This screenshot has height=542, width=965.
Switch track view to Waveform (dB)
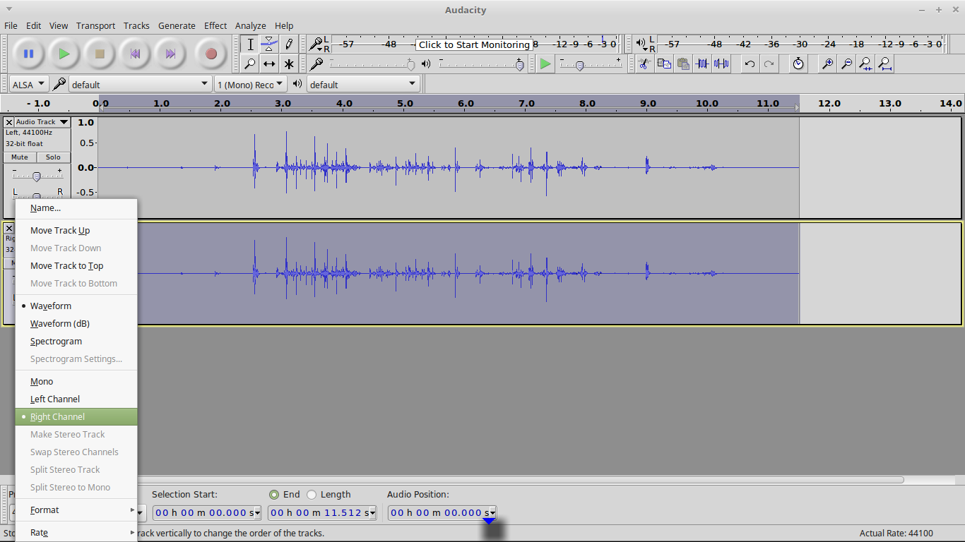(76, 323)
